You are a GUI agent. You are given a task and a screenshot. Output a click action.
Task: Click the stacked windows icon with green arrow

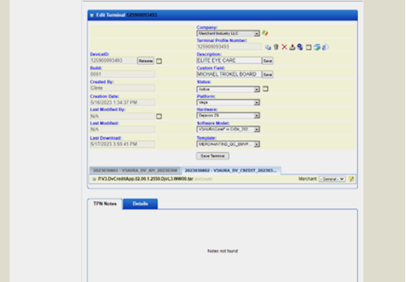[317, 47]
